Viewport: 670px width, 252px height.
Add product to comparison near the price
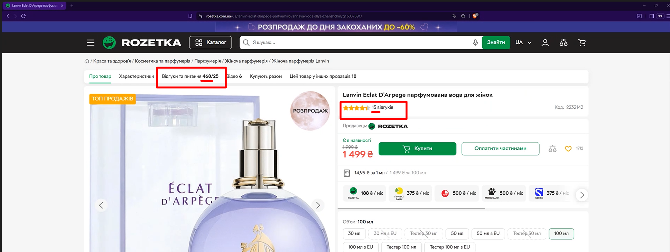(x=552, y=148)
